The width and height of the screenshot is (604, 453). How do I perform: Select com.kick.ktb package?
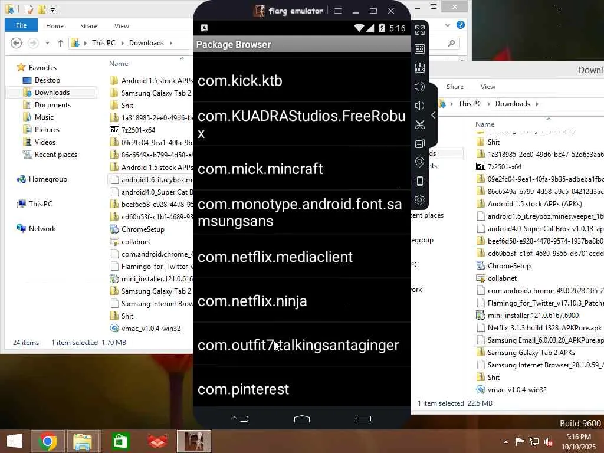tap(301, 80)
